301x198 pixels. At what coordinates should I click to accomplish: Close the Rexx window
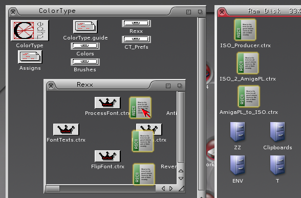click(x=51, y=86)
